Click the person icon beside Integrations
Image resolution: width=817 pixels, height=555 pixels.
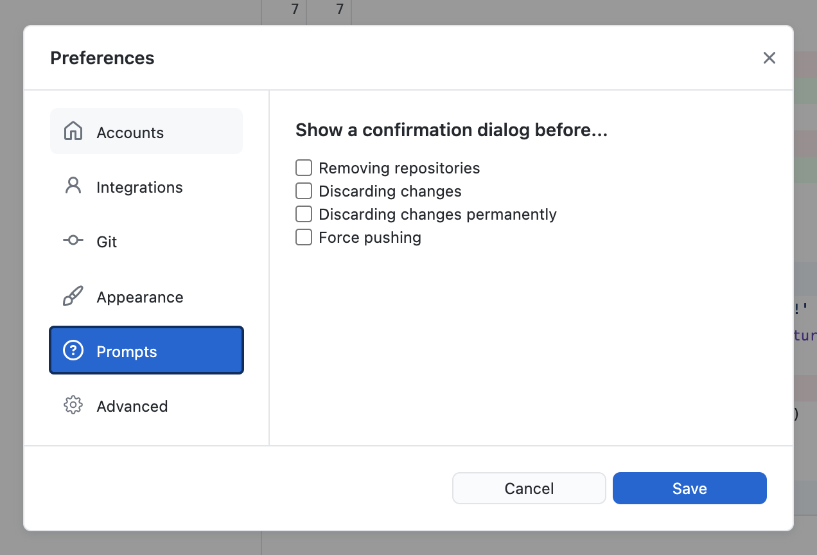tap(73, 186)
